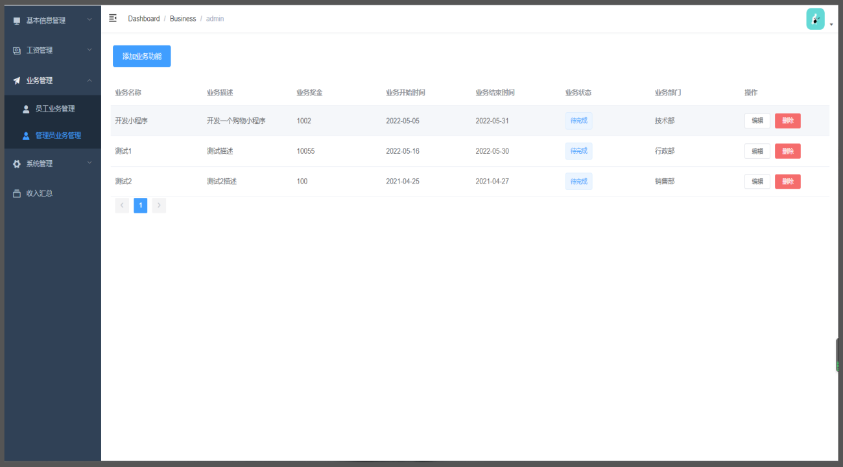Image resolution: width=843 pixels, height=467 pixels.
Task: Open the user avatar menu
Action: tap(815, 19)
